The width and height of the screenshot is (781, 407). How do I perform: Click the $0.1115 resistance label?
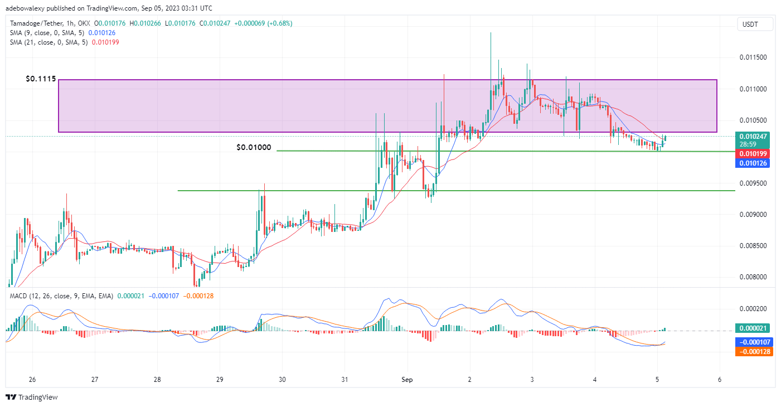point(41,79)
